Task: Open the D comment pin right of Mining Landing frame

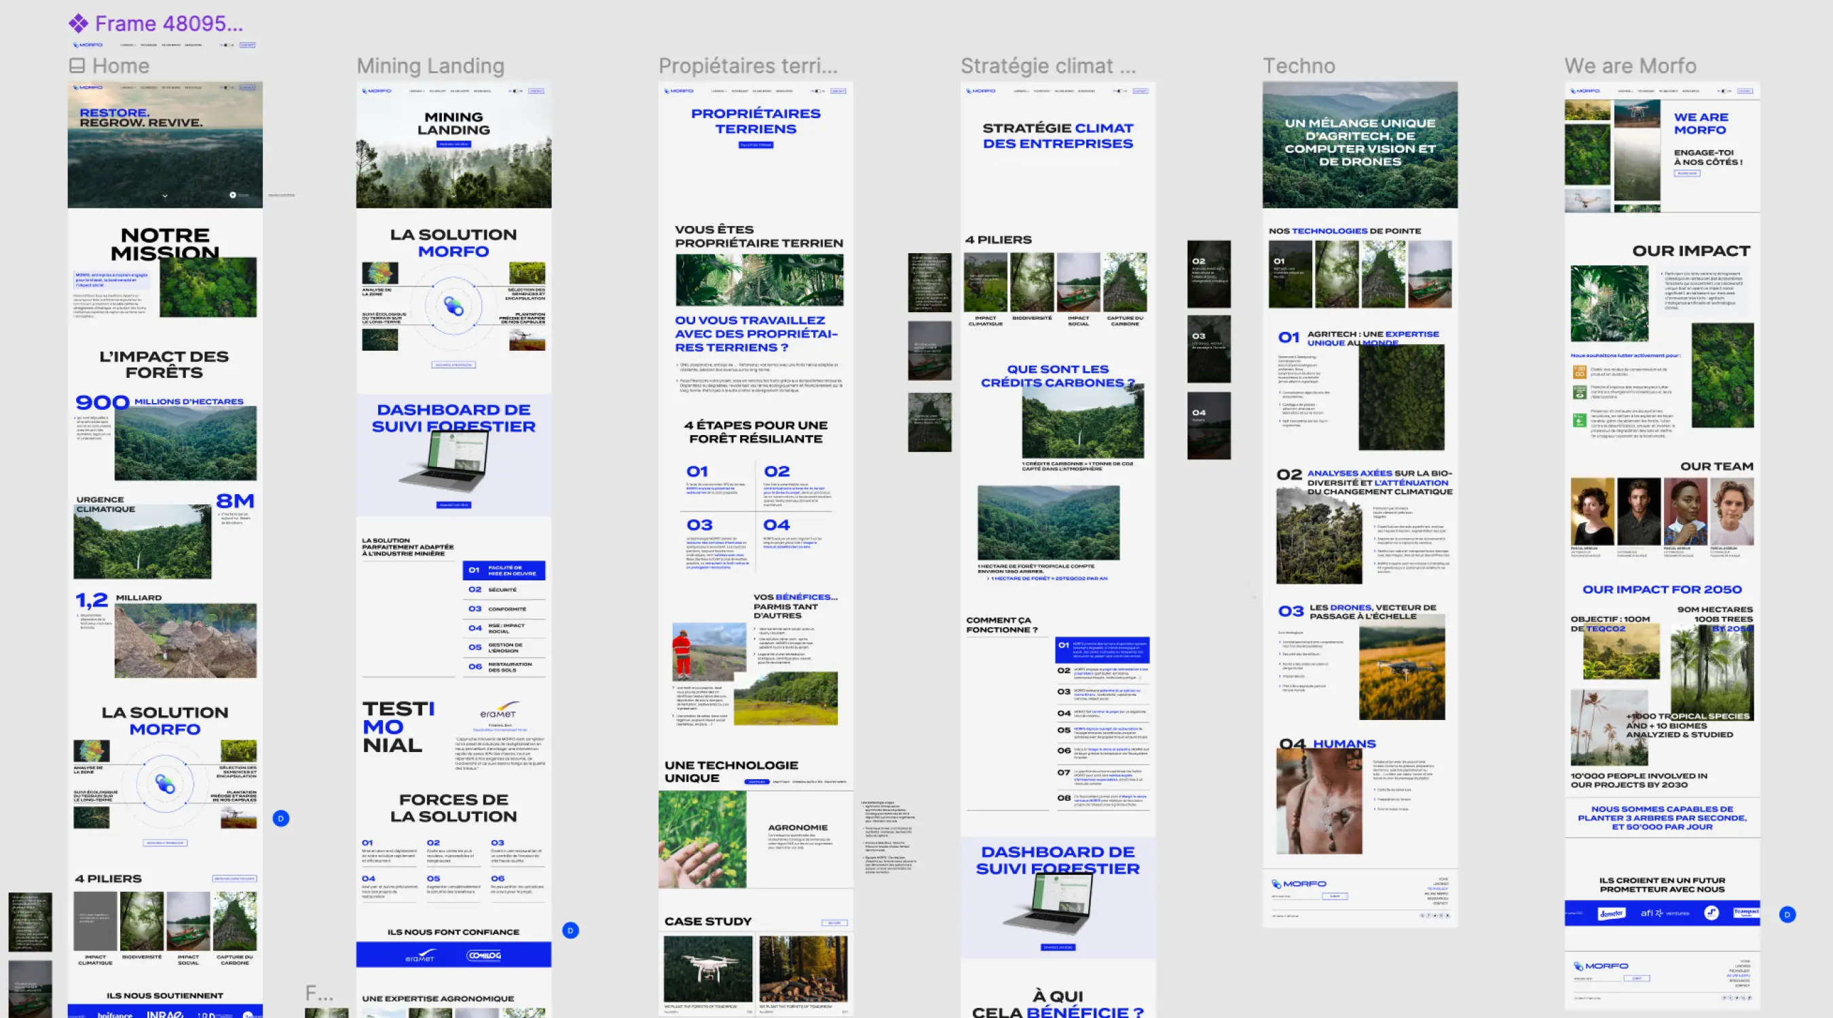Action: pos(571,930)
